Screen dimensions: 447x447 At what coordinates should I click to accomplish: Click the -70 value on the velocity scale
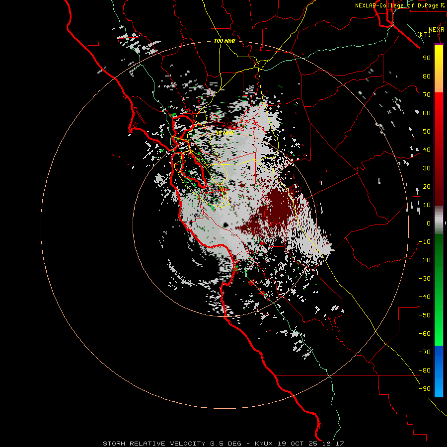425,352
